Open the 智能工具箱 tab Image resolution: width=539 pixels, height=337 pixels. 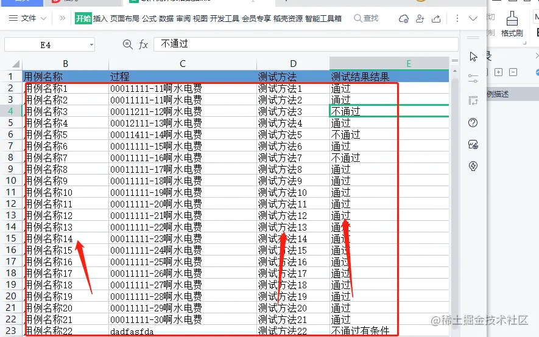323,18
